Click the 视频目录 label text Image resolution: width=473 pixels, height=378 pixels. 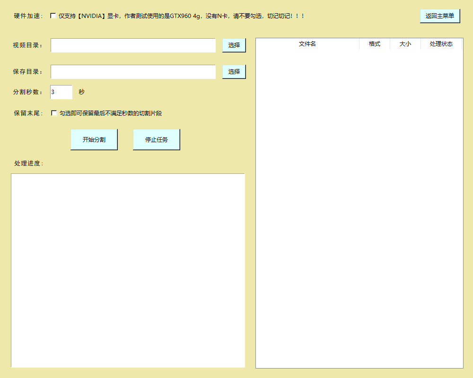(28, 45)
